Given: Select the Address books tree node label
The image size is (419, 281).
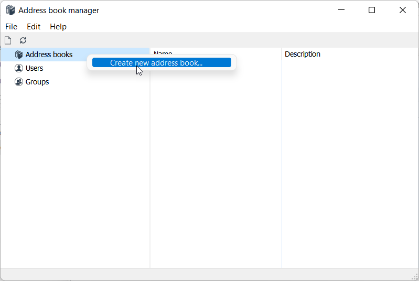Looking at the screenshot, I should (x=49, y=55).
